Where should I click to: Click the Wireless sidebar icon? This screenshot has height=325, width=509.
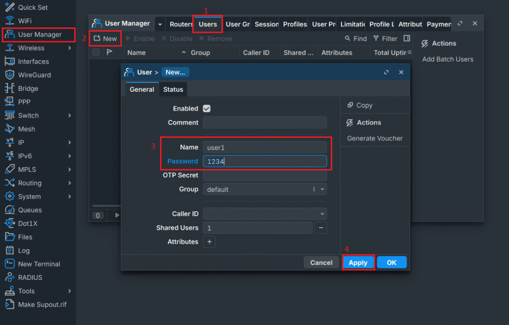click(x=10, y=48)
